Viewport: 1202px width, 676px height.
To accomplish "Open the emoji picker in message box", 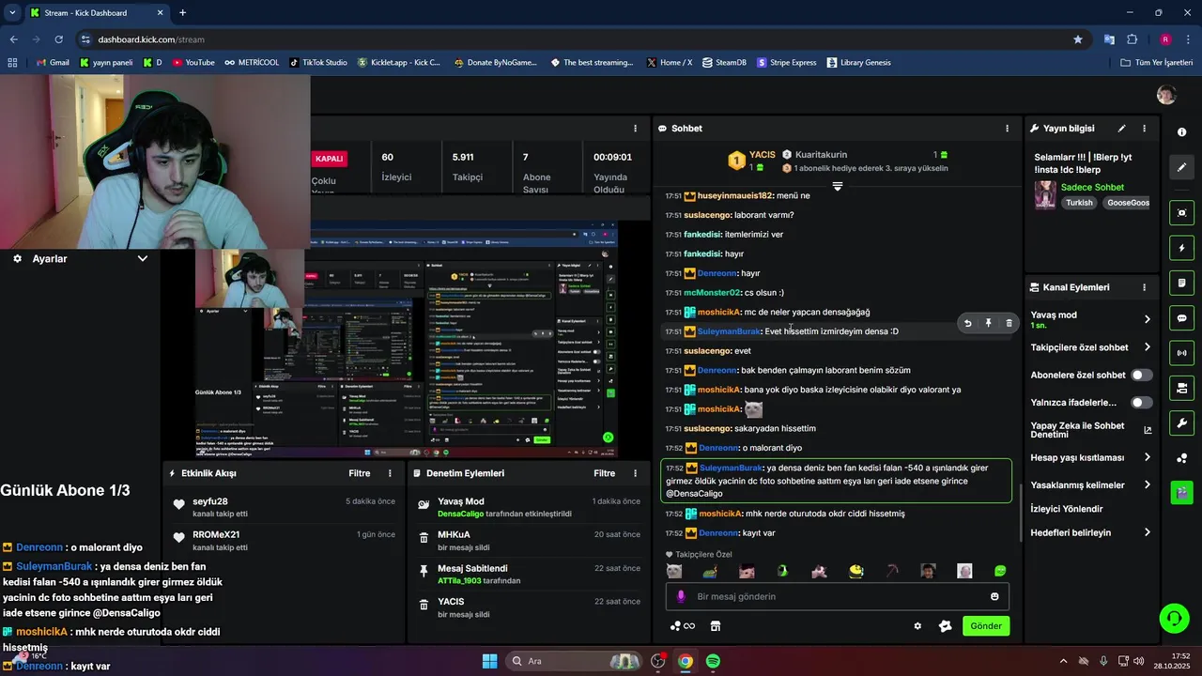I will click(x=994, y=596).
